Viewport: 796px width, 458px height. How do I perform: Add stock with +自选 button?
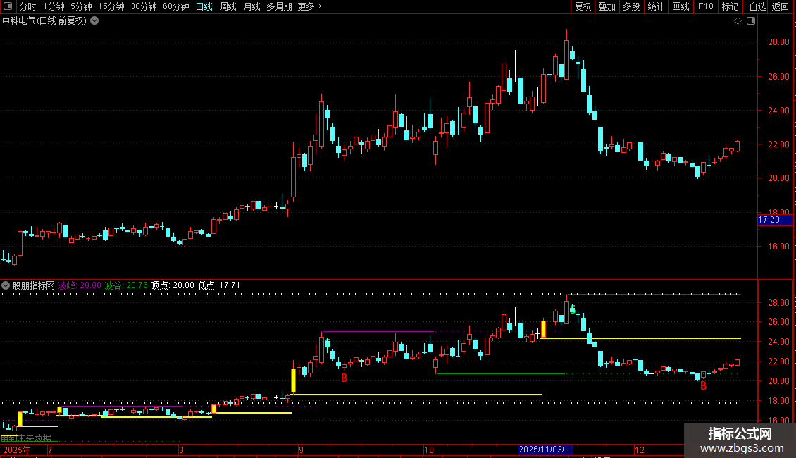[755, 6]
